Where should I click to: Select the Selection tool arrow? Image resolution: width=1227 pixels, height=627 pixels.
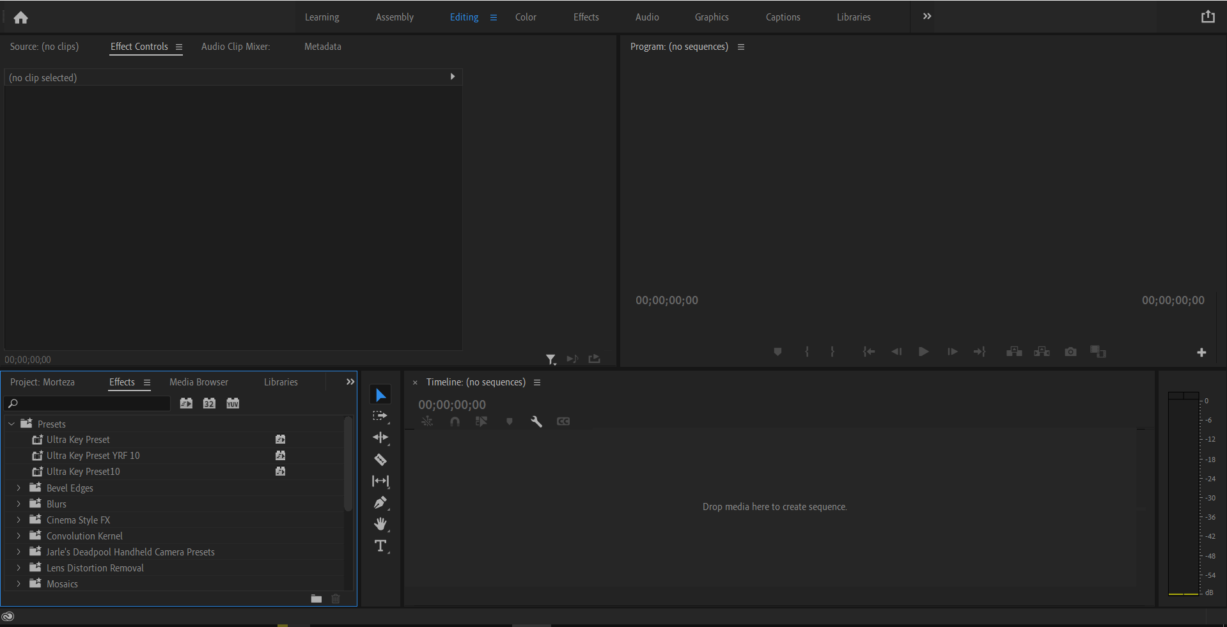(380, 395)
